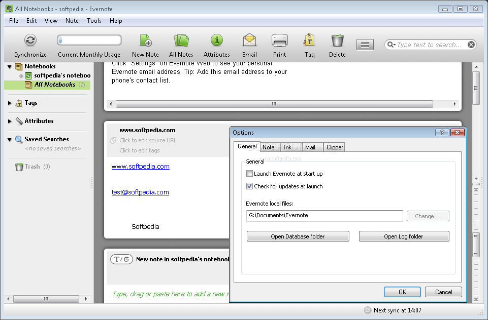The width and height of the screenshot is (488, 320).
Task: Click the note's horizontal scrollbar thumb
Action: pyautogui.click(x=274, y=104)
